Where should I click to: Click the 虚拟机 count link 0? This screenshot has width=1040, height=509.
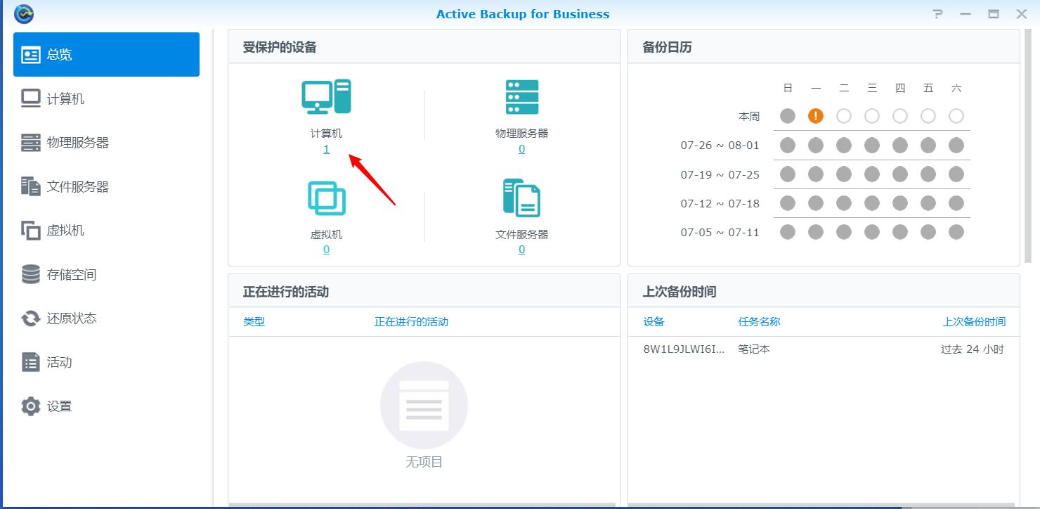[326, 250]
